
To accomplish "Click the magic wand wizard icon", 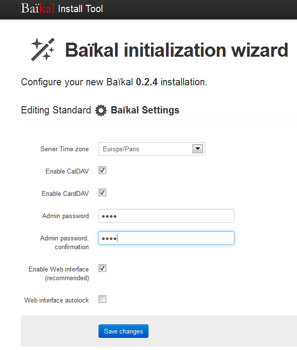I will click(43, 49).
